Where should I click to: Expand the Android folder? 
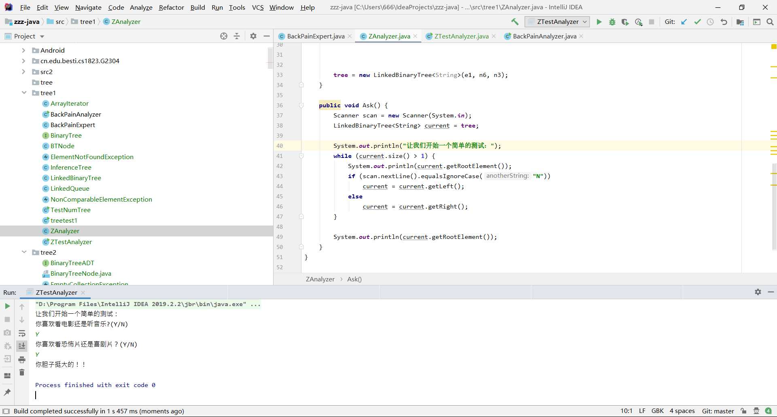tap(23, 50)
